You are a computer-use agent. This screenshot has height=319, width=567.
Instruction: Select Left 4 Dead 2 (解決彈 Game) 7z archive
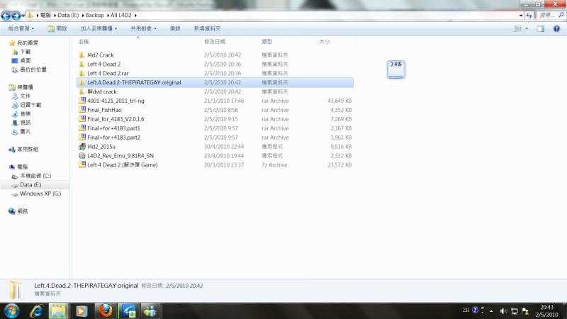[x=122, y=164]
